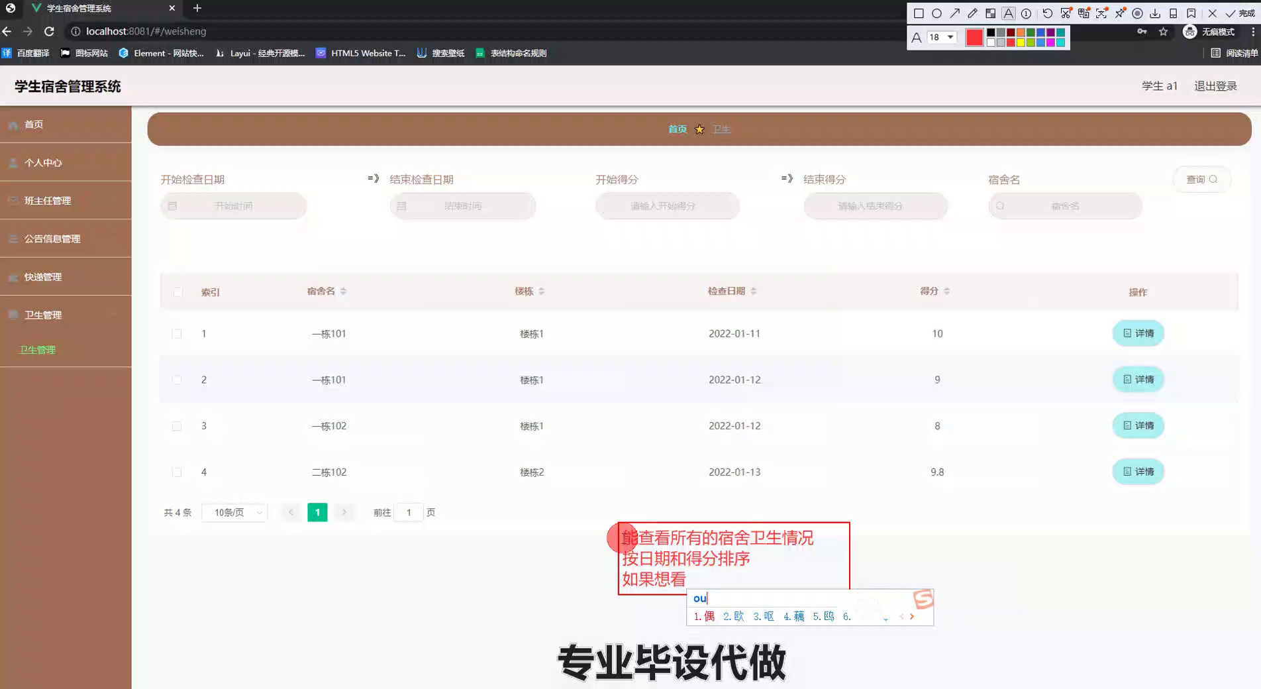Select the numbered step marker tool
Viewport: 1261px width, 689px height.
pyautogui.click(x=1026, y=13)
